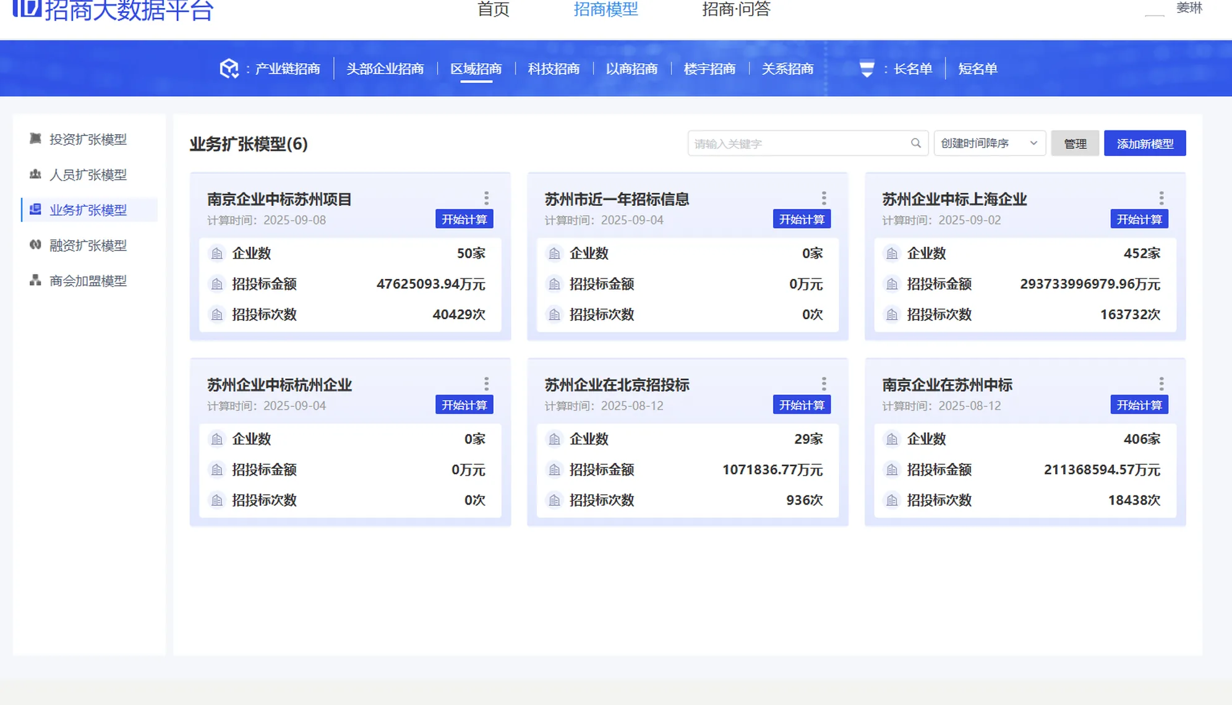Open the 短名单 list
Image resolution: width=1232 pixels, height=705 pixels.
point(978,69)
